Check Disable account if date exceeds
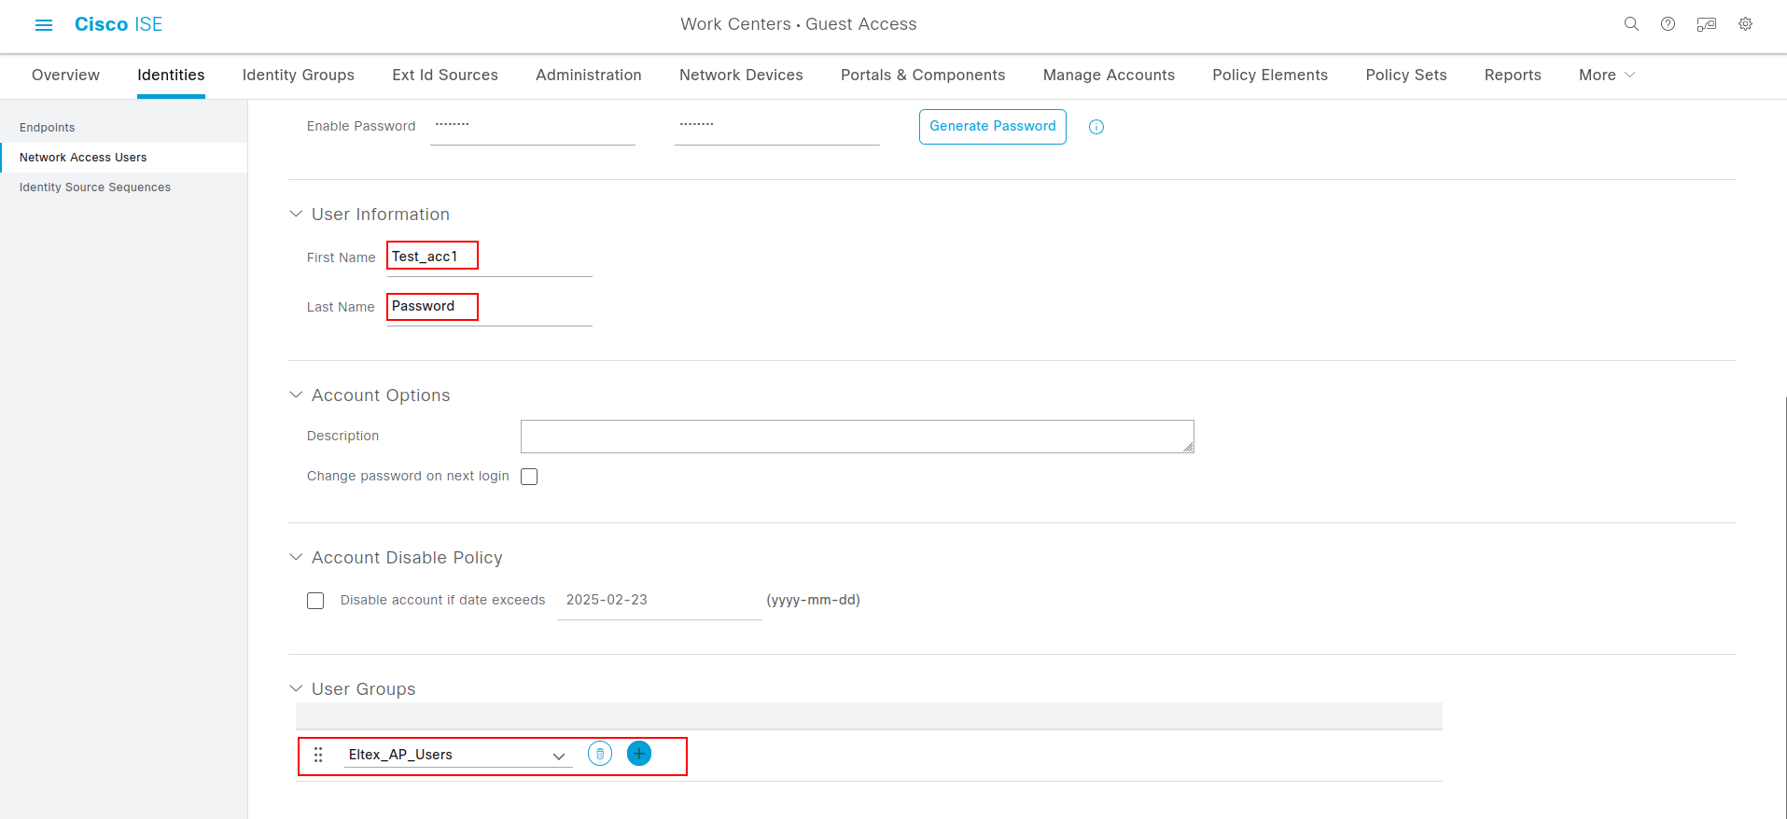 tap(315, 601)
